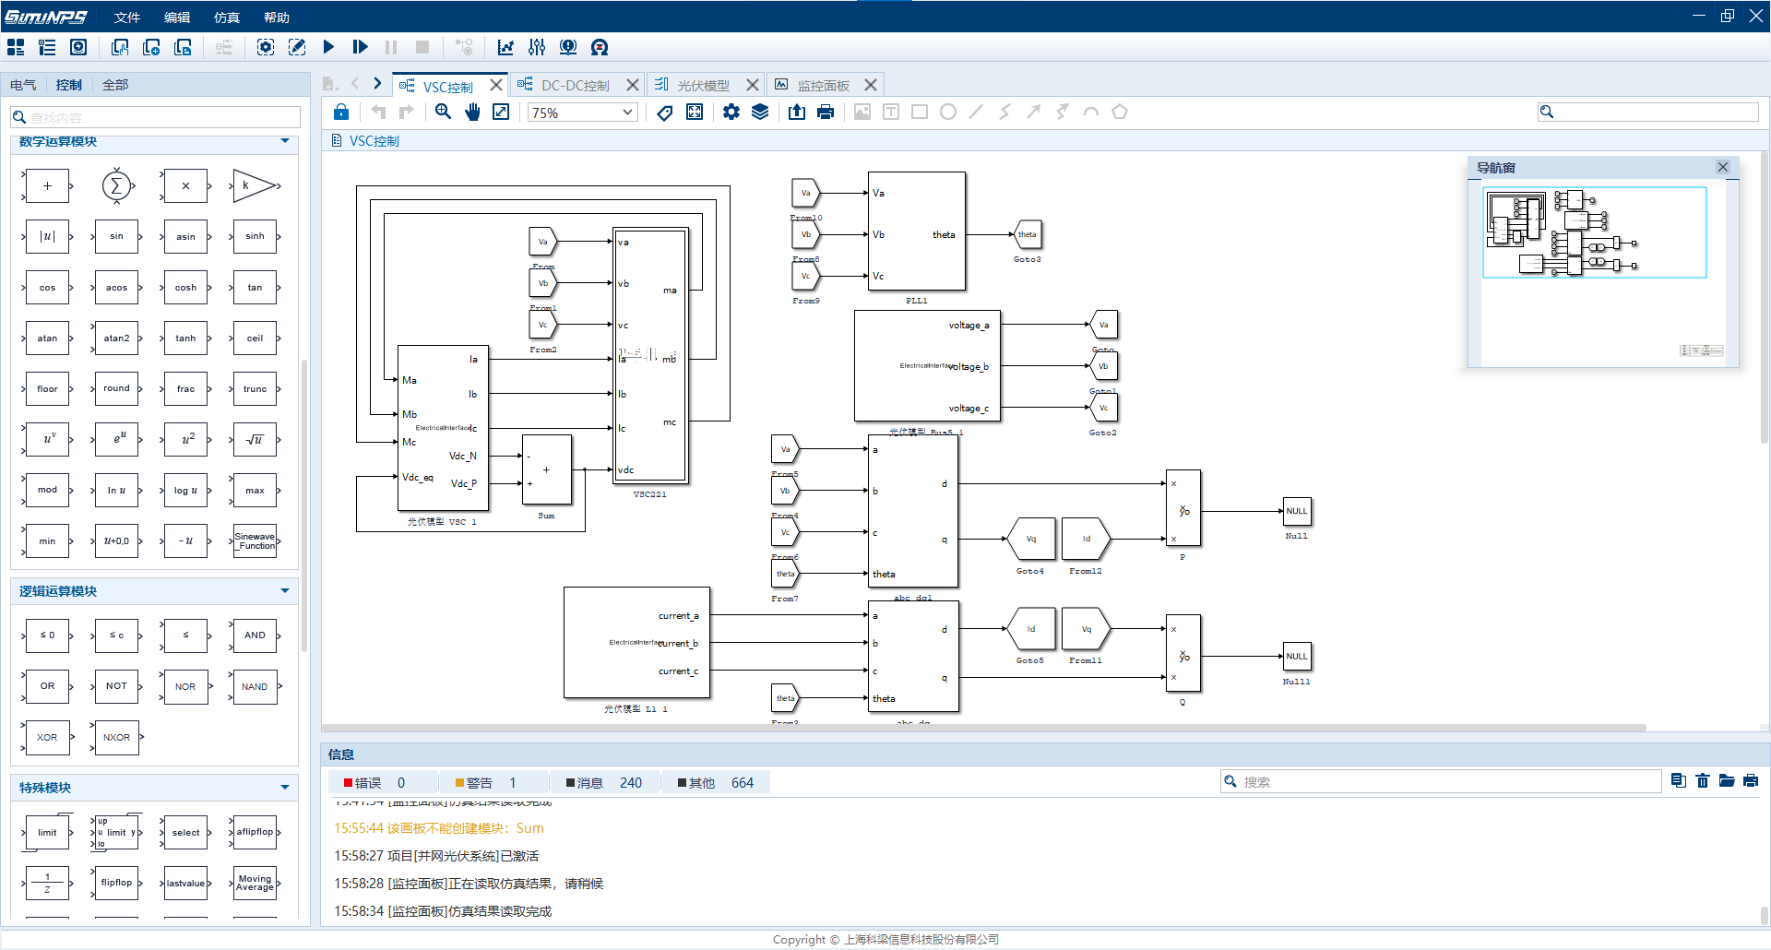The image size is (1771, 950).
Task: Select the Sinewave Function block
Action: click(x=255, y=541)
